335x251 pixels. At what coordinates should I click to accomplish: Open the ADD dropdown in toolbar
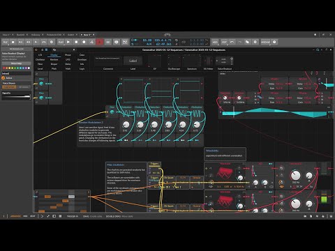(x=215, y=42)
